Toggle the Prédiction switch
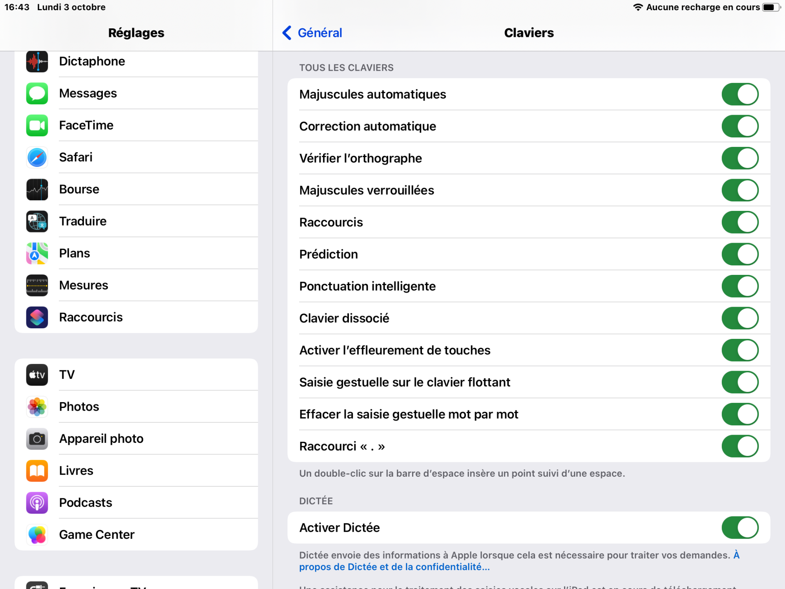Viewport: 785px width, 589px height. tap(740, 254)
